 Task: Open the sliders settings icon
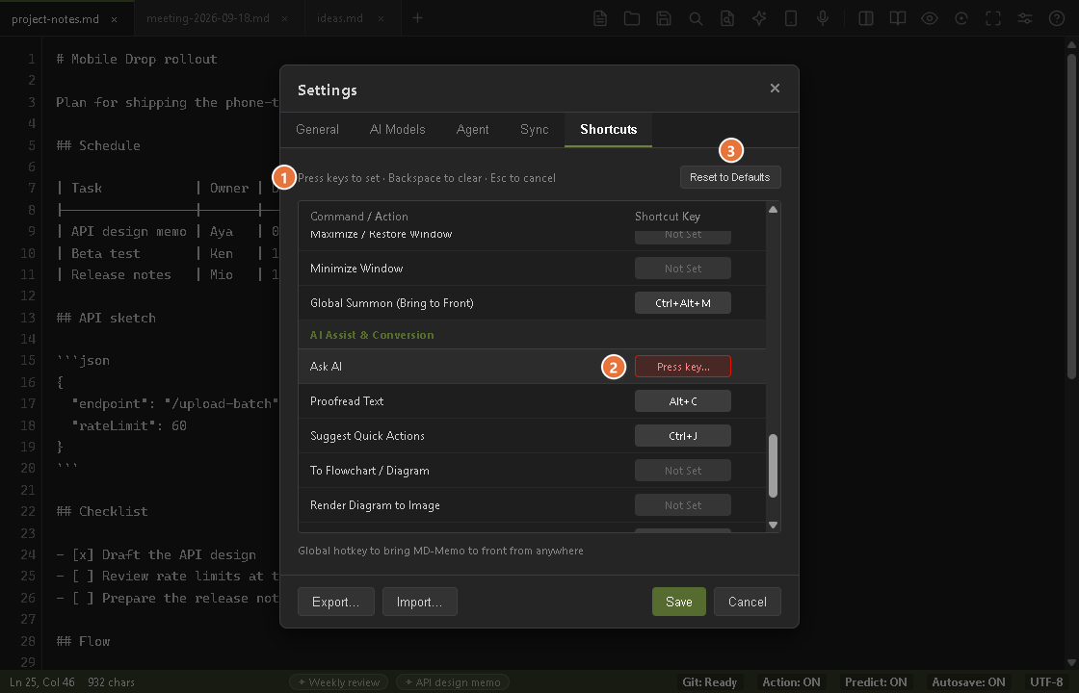click(1025, 18)
